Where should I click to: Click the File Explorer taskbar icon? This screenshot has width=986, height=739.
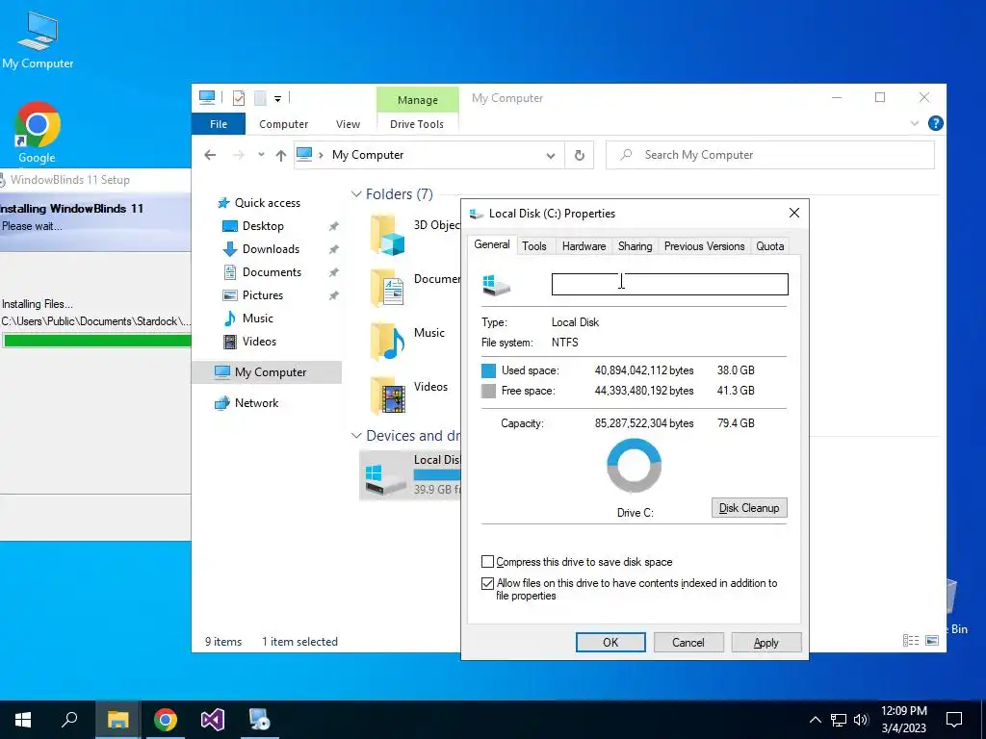[117, 720]
